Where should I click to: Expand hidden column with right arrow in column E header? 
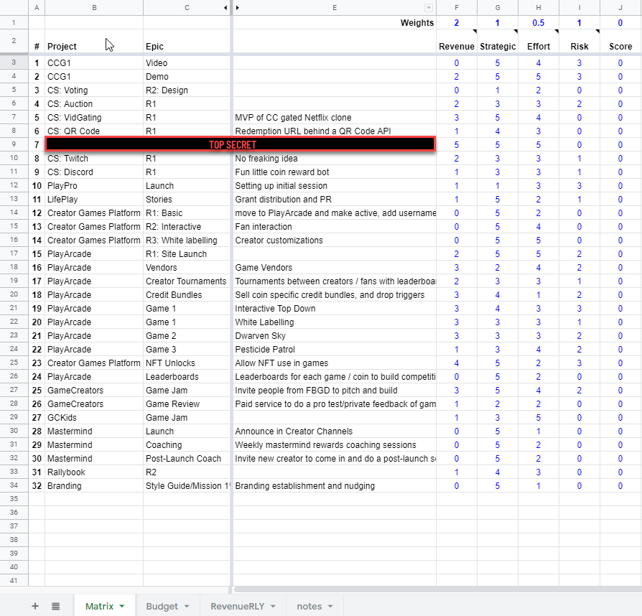(x=238, y=8)
